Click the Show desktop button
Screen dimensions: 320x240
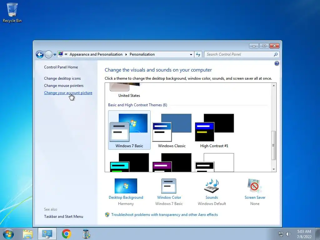click(x=318, y=234)
